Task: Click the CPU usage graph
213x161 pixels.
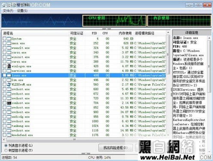Action: (x=115, y=21)
